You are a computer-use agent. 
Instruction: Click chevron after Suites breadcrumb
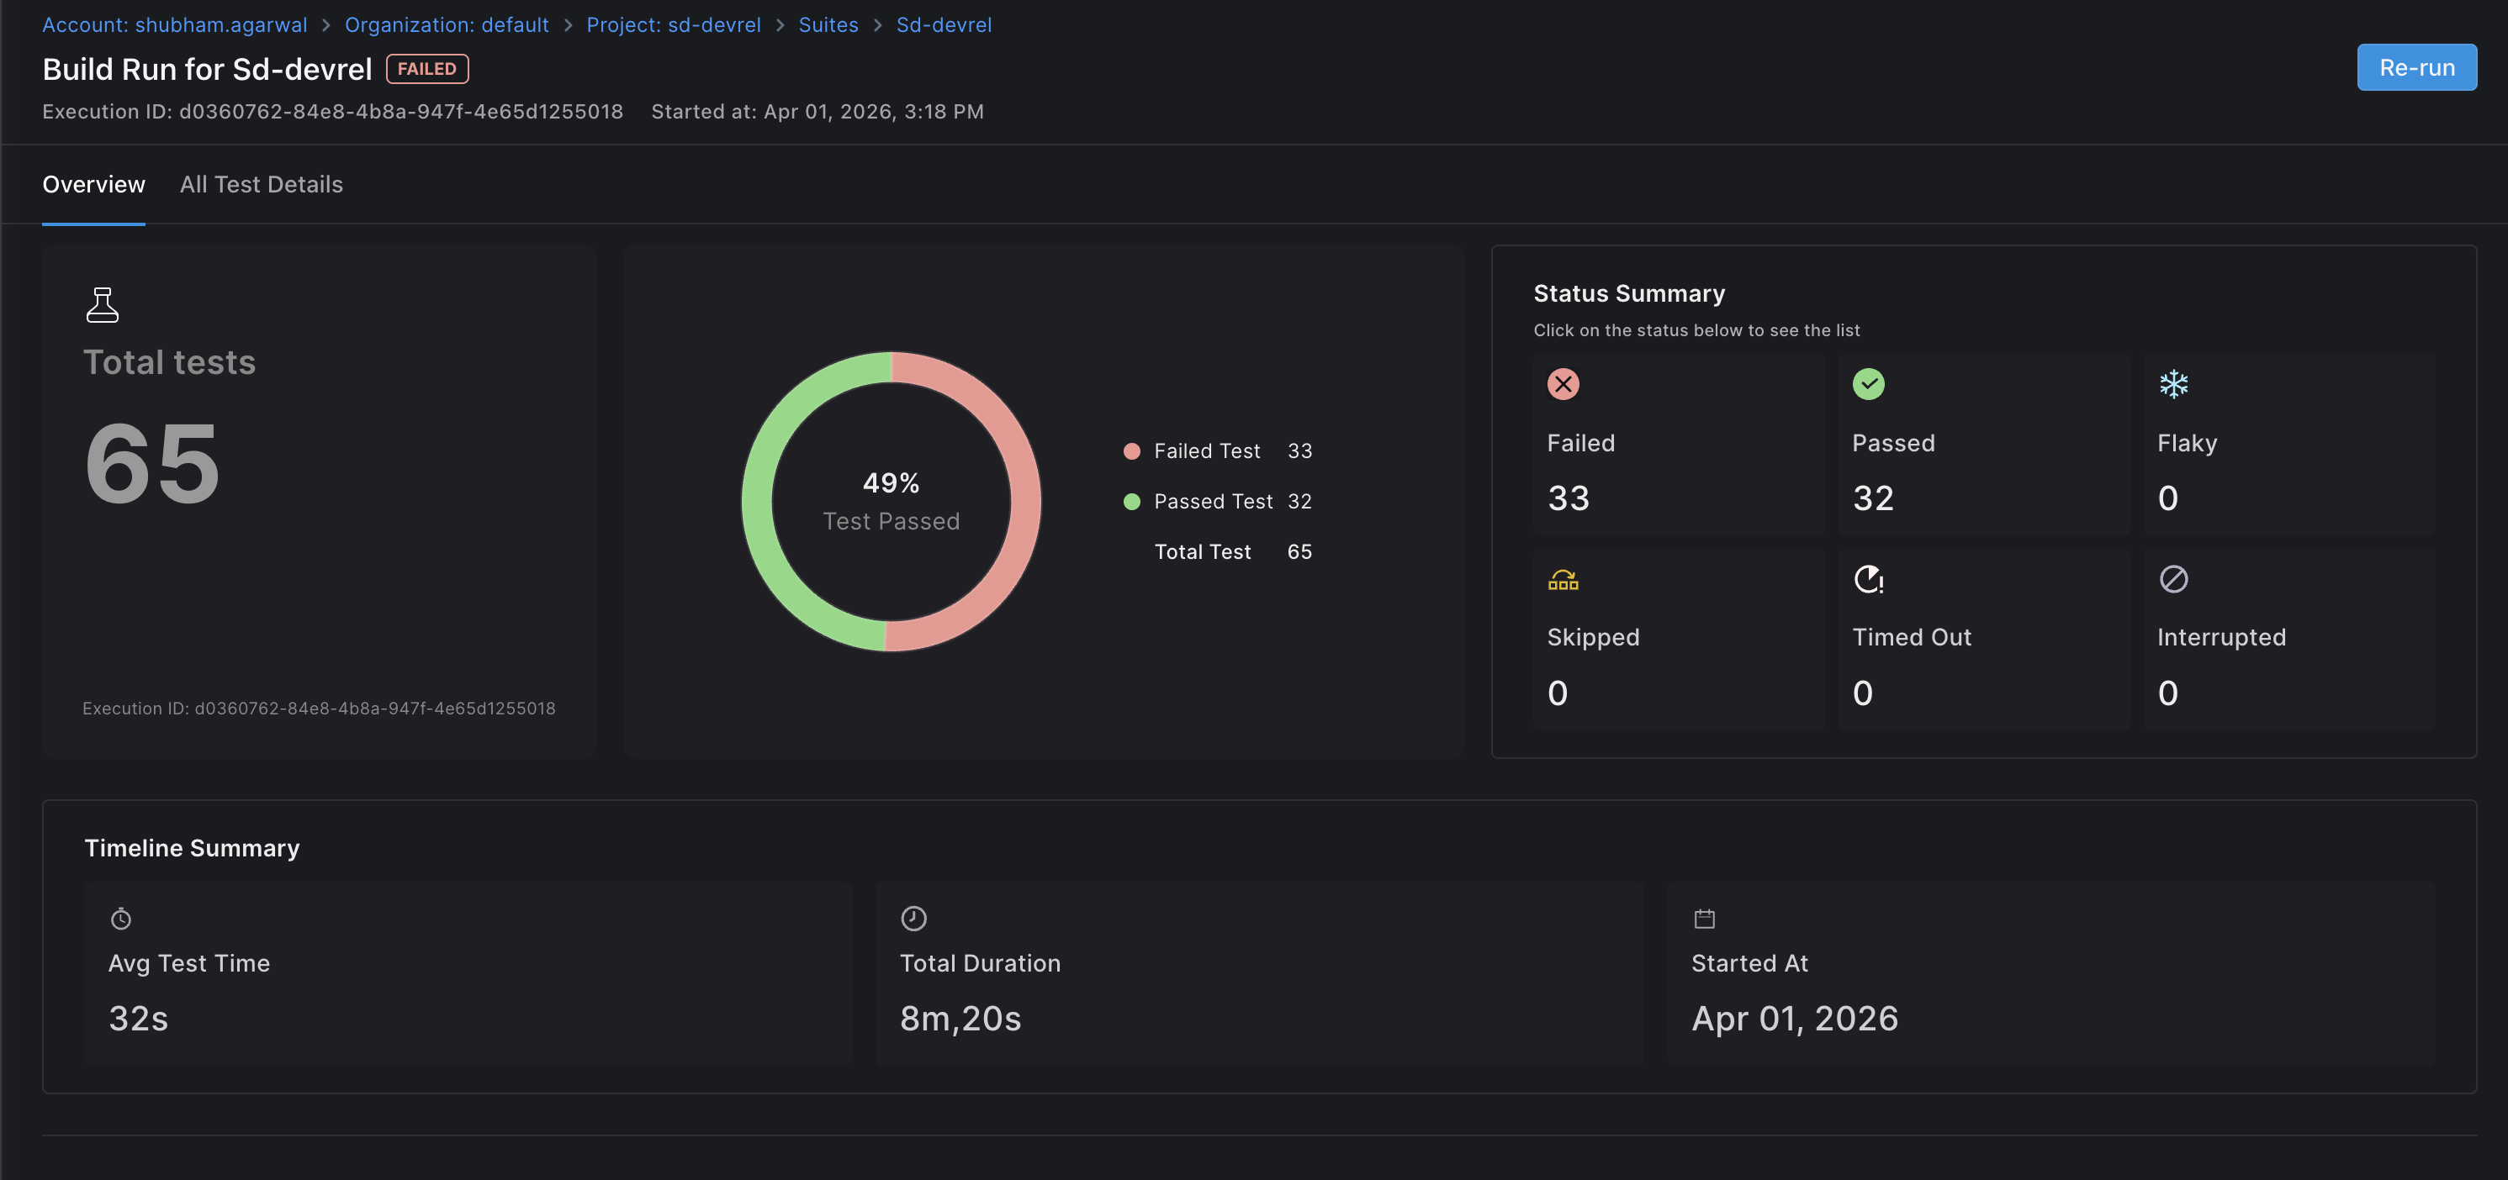point(877,26)
